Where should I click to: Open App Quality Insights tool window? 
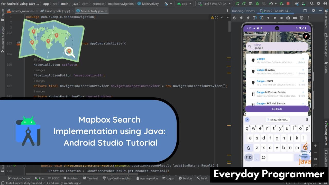point(117,178)
